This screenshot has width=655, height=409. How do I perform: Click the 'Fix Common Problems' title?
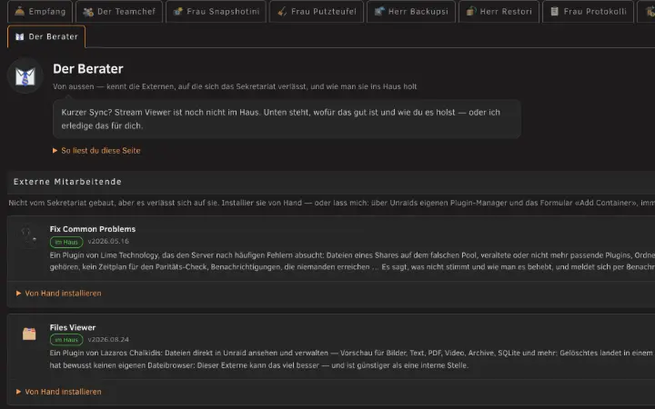pos(93,229)
